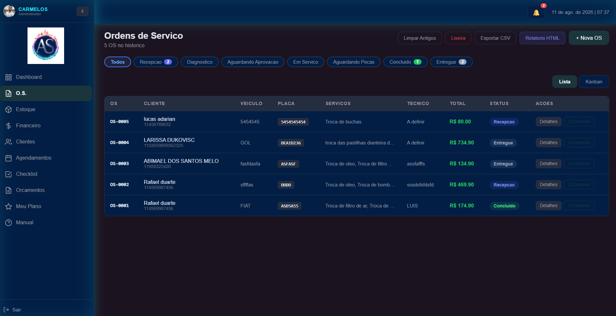Click the AS workshop logo
616x316 pixels.
pos(46,46)
